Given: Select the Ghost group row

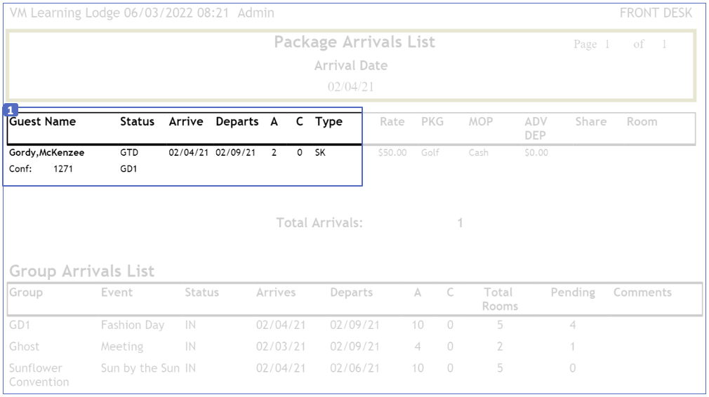Looking at the screenshot, I should click(x=25, y=346).
